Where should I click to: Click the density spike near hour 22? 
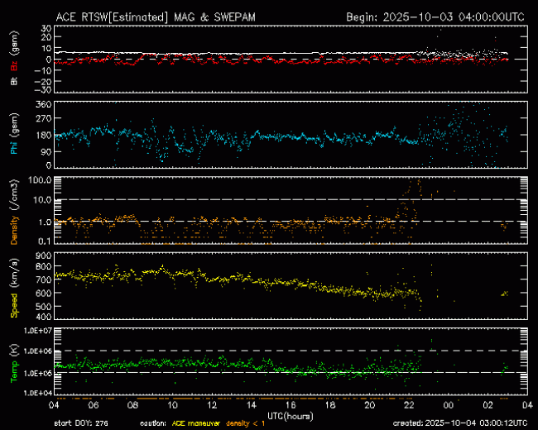413,186
